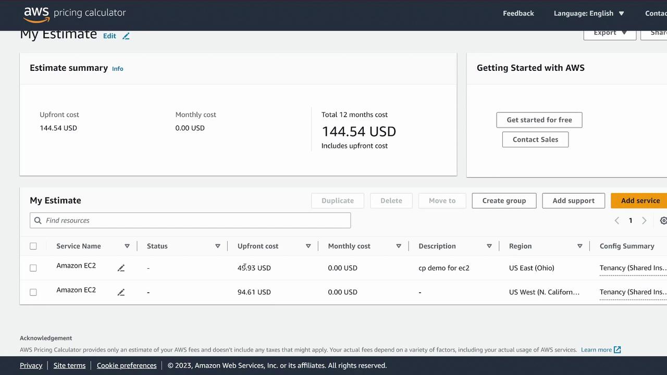Click the Duplicate button
The image size is (667, 375).
pos(338,201)
